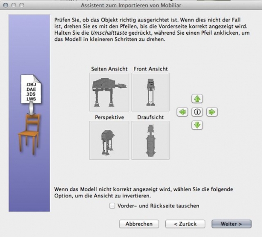Click the italic word 'Umschalttaste'
Viewport: 262px width, 237px height.
click(109, 33)
